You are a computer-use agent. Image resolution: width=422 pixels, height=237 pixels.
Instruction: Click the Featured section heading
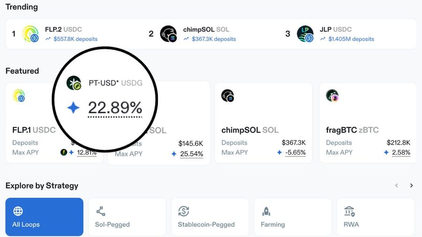coord(22,71)
